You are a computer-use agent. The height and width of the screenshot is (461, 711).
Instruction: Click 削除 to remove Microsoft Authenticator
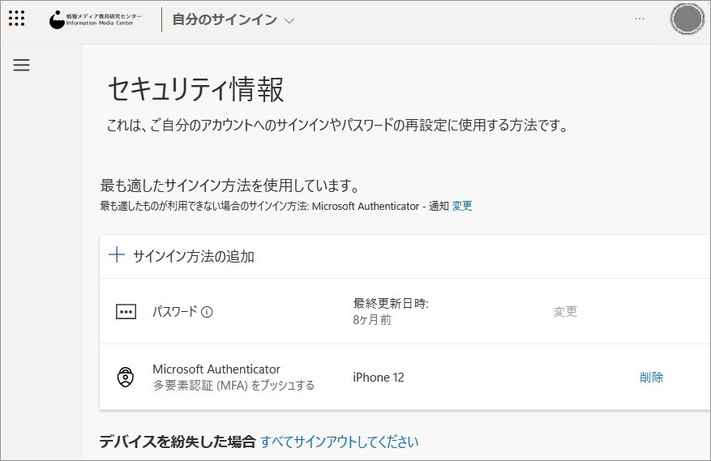pos(651,377)
